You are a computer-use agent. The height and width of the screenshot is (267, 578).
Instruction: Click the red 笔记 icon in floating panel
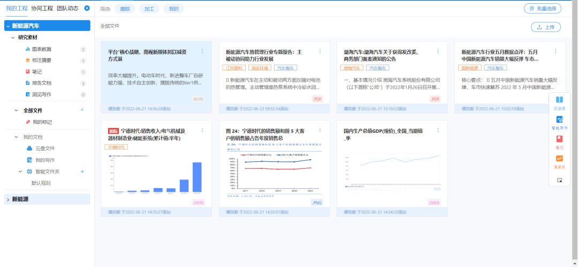pos(559,139)
